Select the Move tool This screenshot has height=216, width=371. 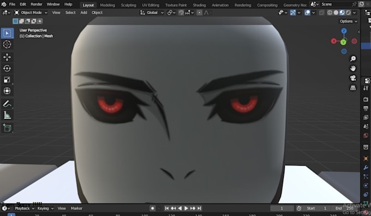(x=7, y=57)
